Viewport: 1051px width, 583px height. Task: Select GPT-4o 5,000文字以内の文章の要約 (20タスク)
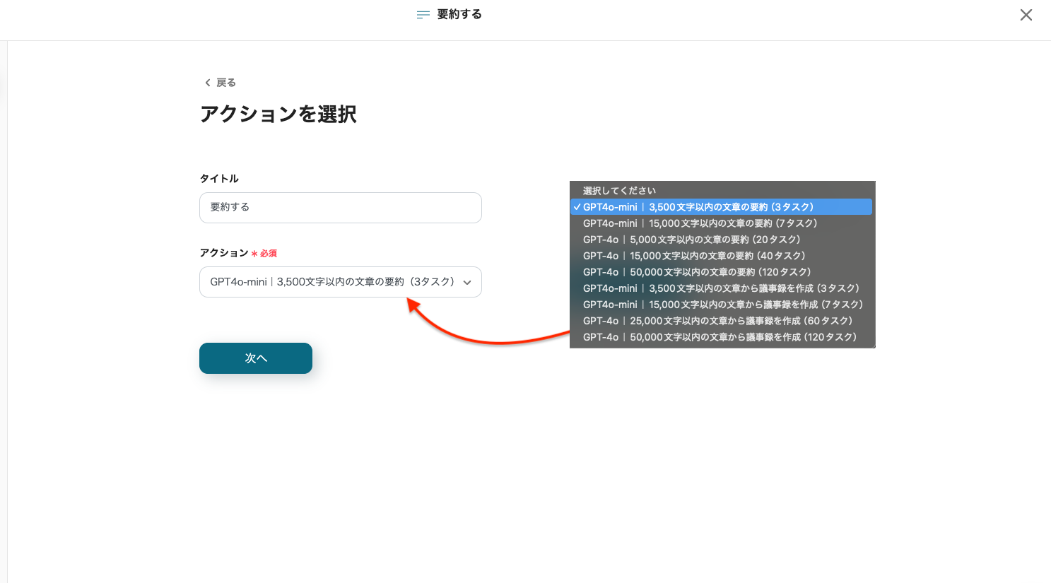click(x=691, y=240)
